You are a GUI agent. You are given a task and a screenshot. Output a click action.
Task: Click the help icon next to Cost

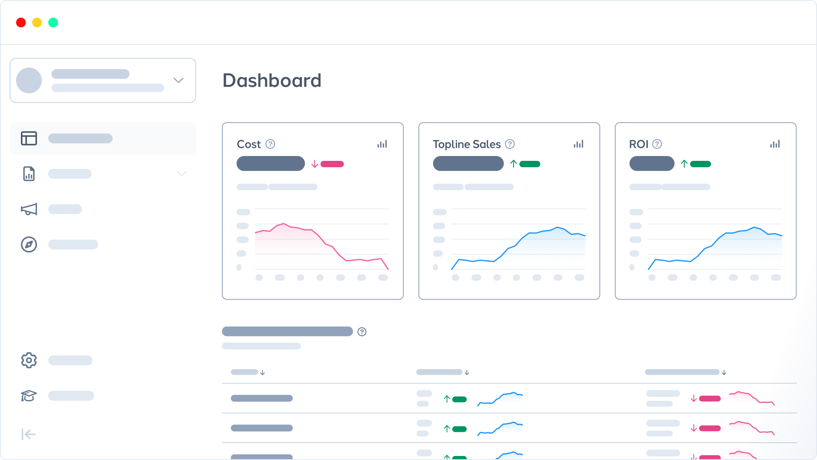point(270,144)
